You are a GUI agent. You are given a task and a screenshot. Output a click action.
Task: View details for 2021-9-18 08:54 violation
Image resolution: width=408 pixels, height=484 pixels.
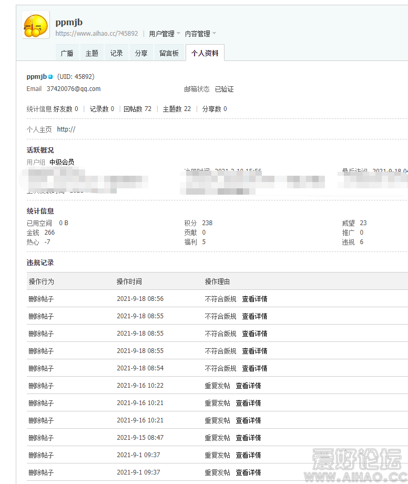(254, 368)
